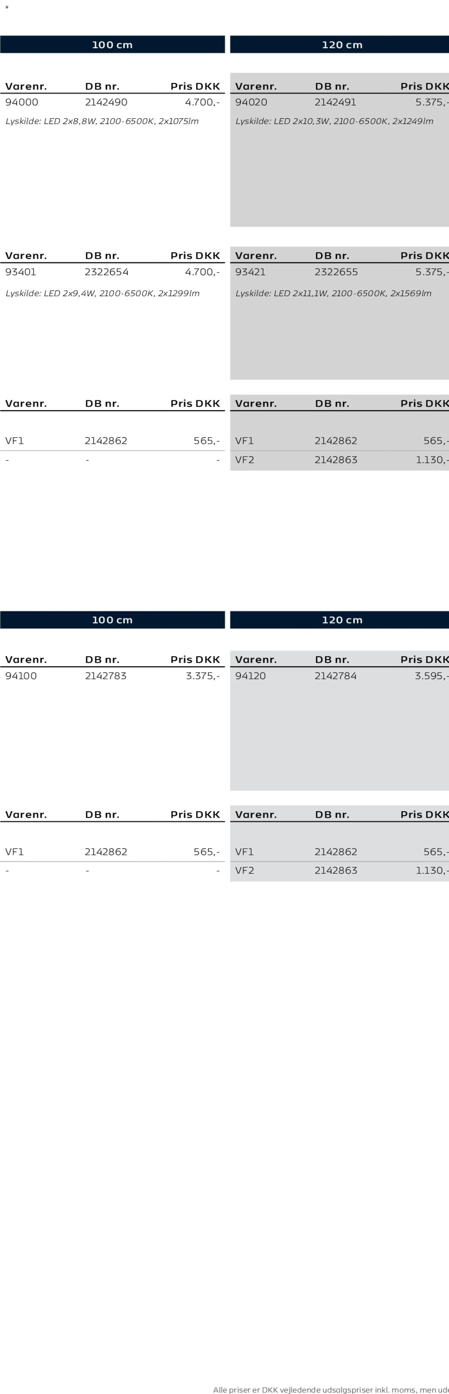The image size is (449, 1394).
Task: Click item number 94000
Action: pyautogui.click(x=22, y=102)
